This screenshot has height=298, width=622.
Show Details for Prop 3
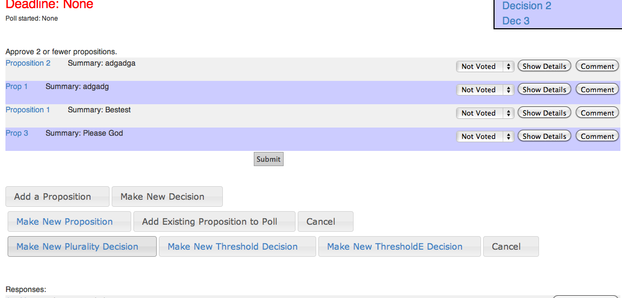(x=544, y=136)
